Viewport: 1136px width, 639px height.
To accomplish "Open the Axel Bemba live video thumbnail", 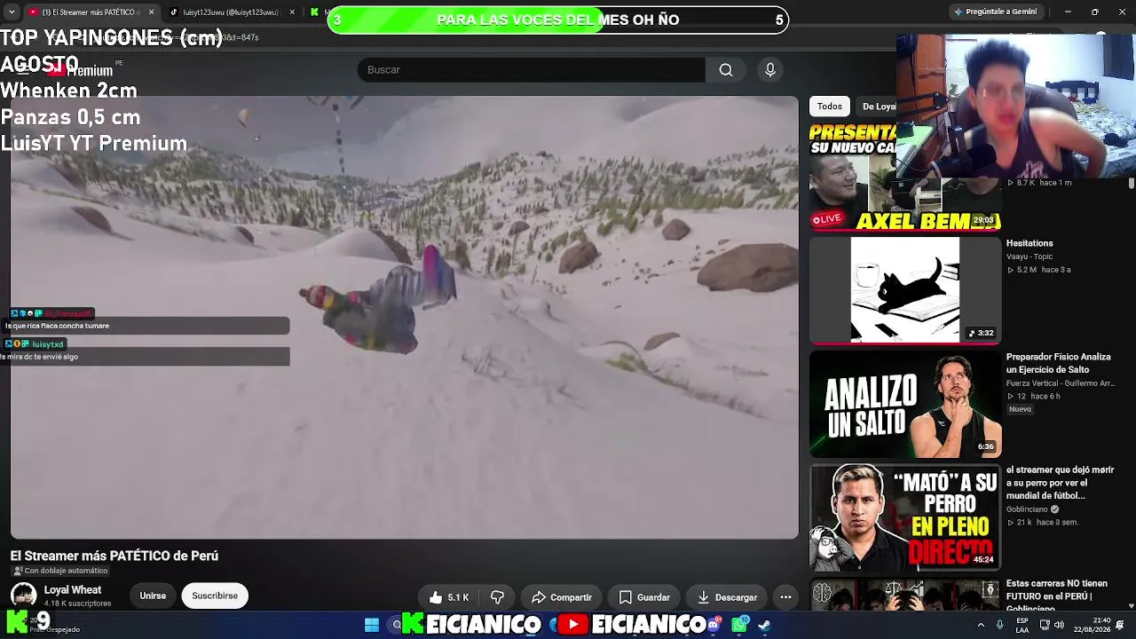I will [904, 177].
